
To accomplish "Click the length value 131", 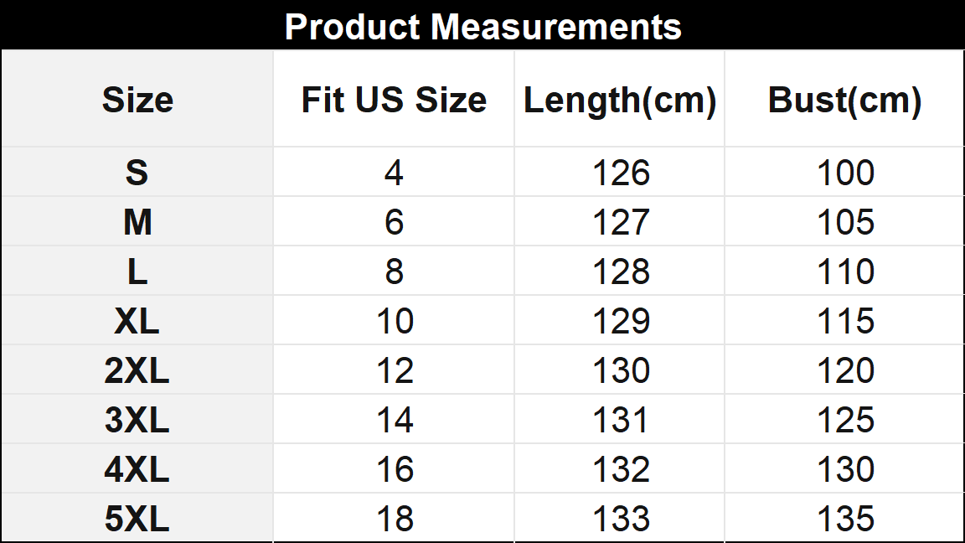I will [x=621, y=421].
